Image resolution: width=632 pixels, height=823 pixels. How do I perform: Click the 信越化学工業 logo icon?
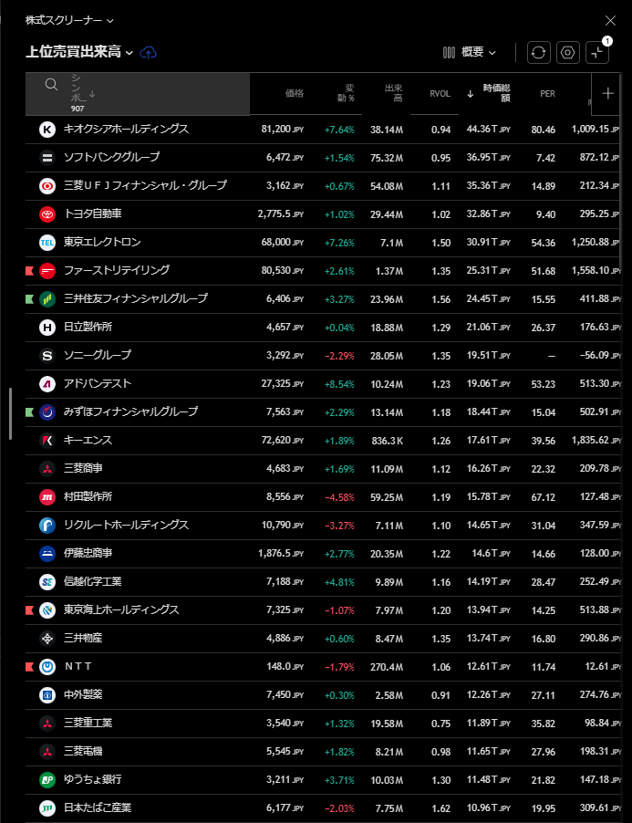point(47,582)
